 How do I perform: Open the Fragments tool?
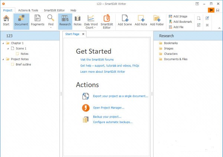[38, 21]
